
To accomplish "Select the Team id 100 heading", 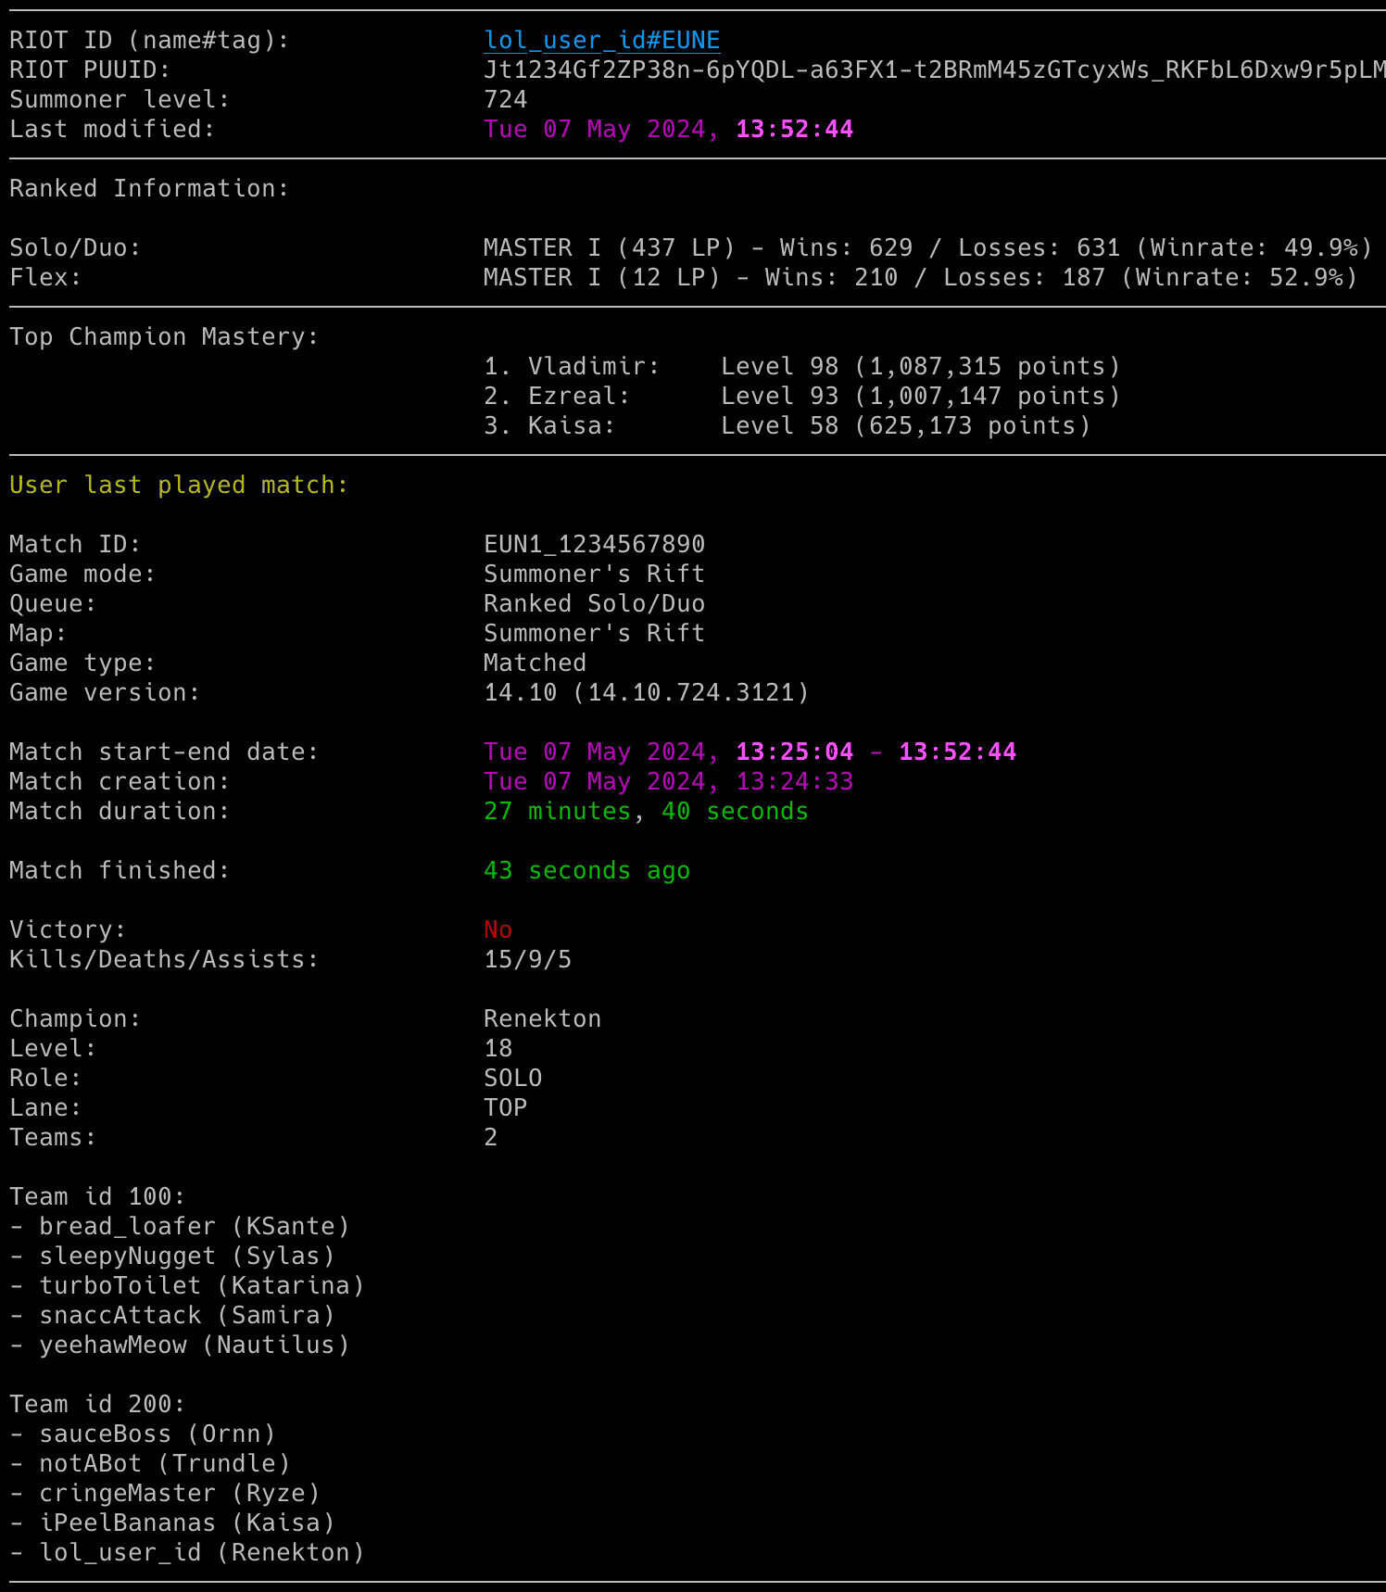I will coord(97,1197).
